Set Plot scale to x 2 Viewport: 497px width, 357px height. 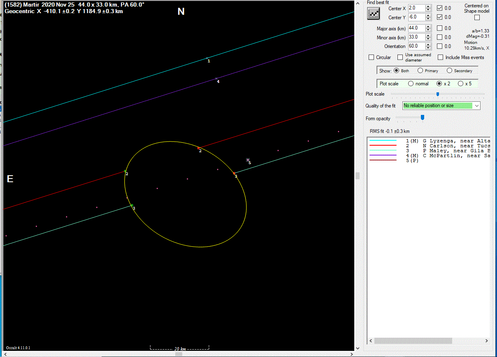click(x=439, y=84)
